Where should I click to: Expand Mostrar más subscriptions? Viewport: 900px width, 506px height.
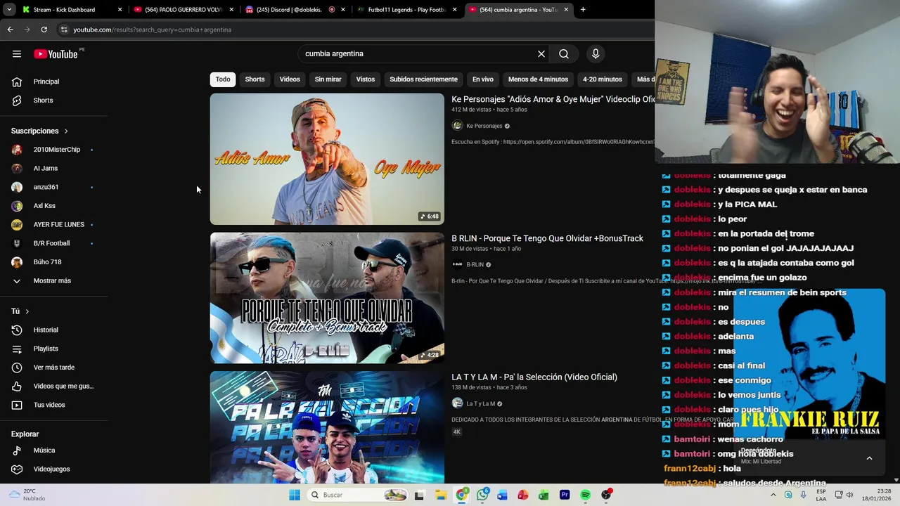coord(53,281)
